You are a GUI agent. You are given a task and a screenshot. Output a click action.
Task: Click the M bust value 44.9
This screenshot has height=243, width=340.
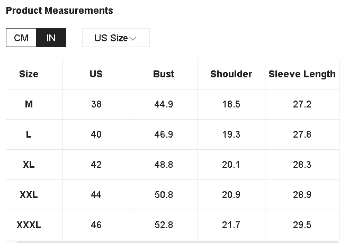(x=164, y=104)
